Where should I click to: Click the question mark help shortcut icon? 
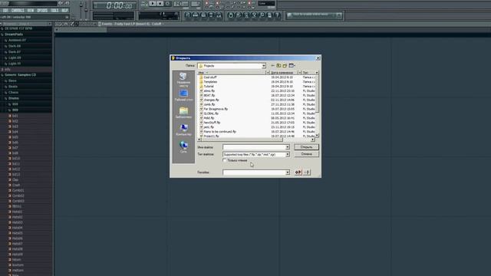point(277,15)
